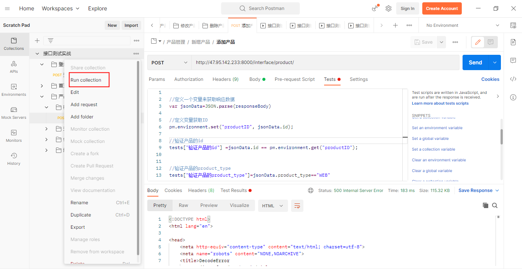Switch to the pencil build mode icon
The image size is (522, 269).
478,42
